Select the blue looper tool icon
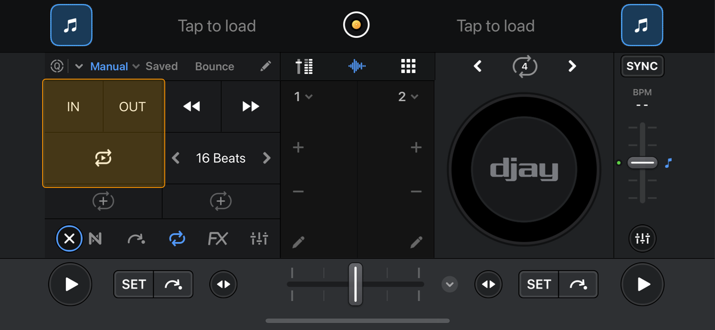 [x=177, y=238]
